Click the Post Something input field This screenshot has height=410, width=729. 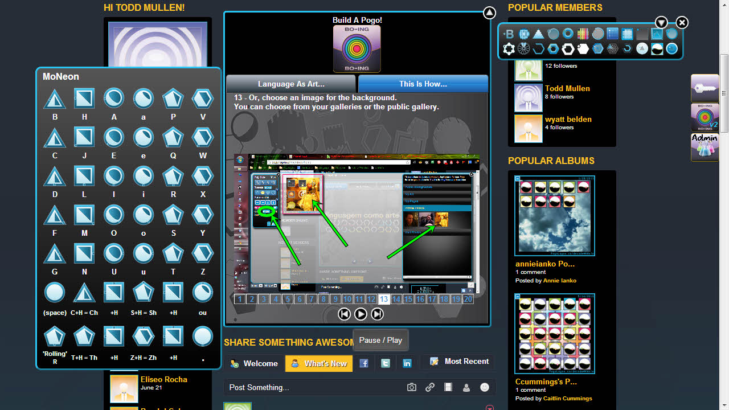[x=308, y=387]
